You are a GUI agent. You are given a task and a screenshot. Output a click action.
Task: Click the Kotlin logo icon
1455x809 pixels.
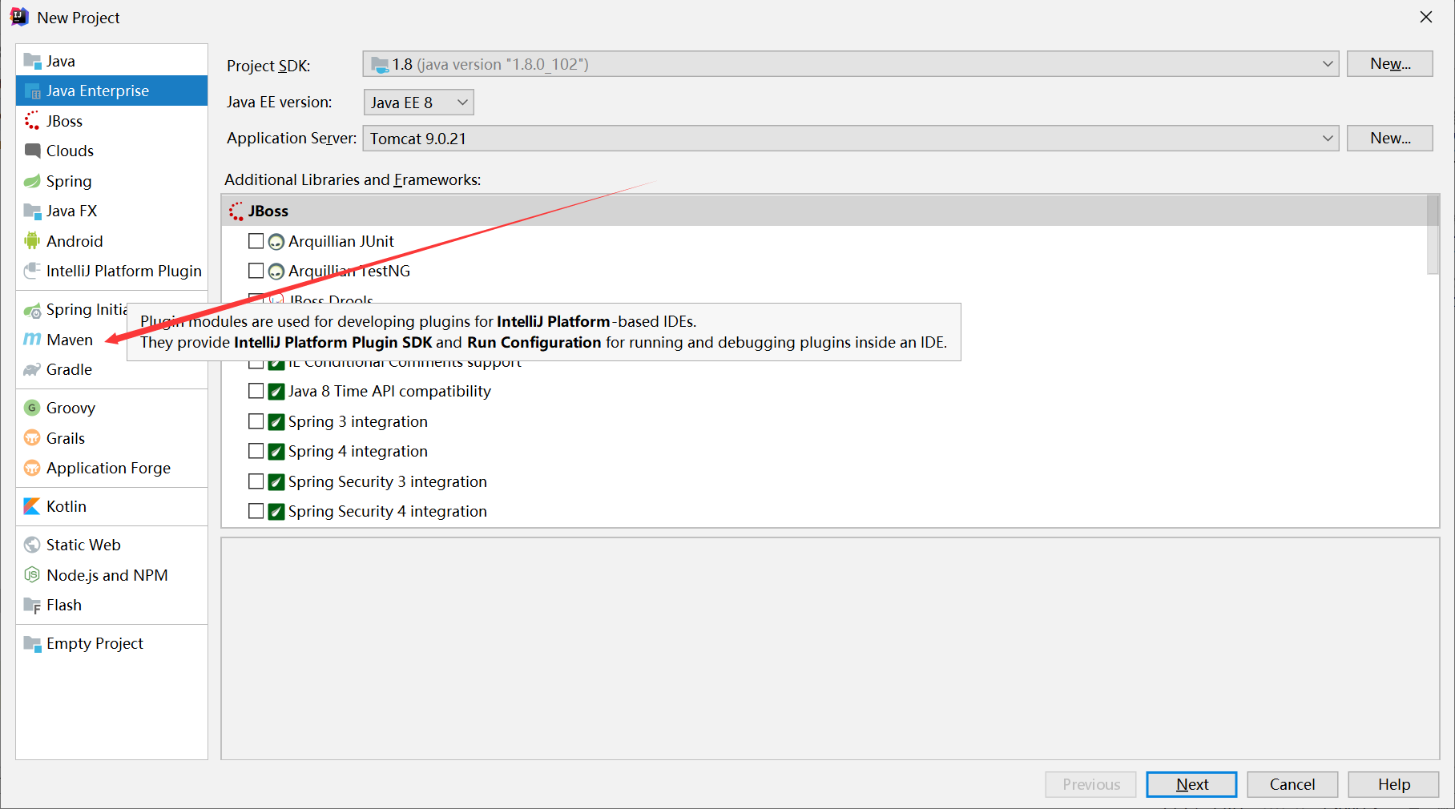pyautogui.click(x=32, y=506)
